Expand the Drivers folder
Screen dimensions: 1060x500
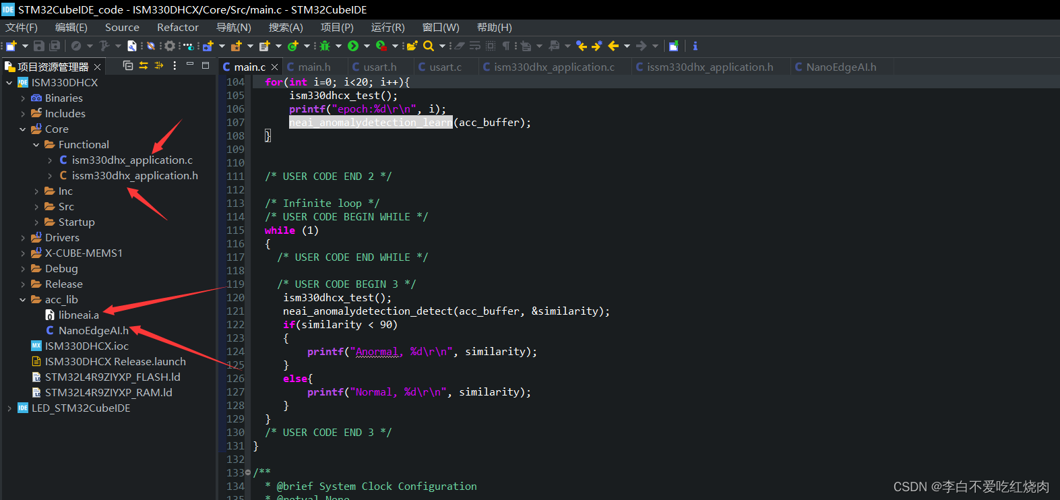click(x=22, y=238)
